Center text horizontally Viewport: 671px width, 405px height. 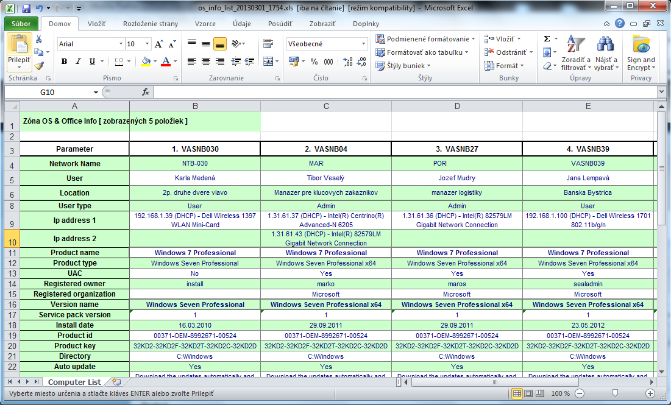pos(206,62)
